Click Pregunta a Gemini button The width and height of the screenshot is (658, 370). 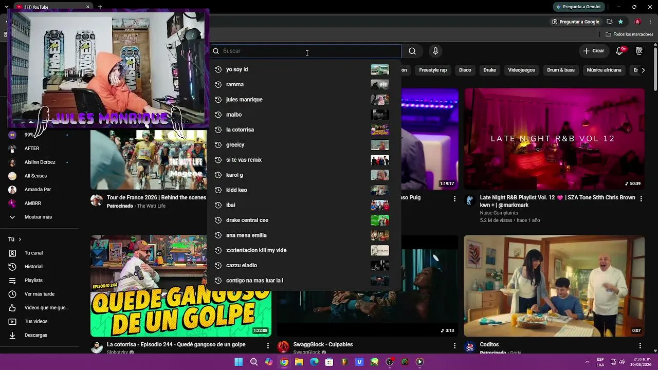tap(578, 7)
